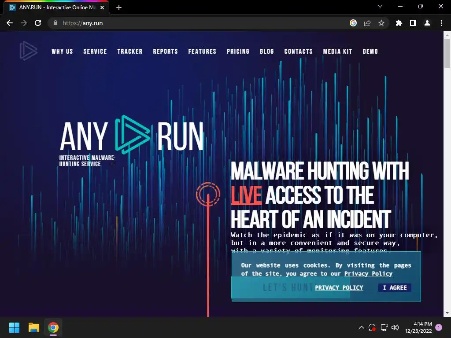Click the ANY.RUN logo in navbar

tap(29, 51)
